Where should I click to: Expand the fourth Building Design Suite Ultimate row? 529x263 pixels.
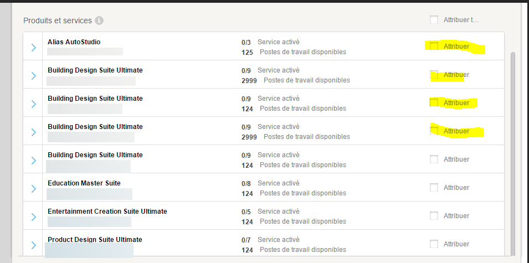(33, 160)
